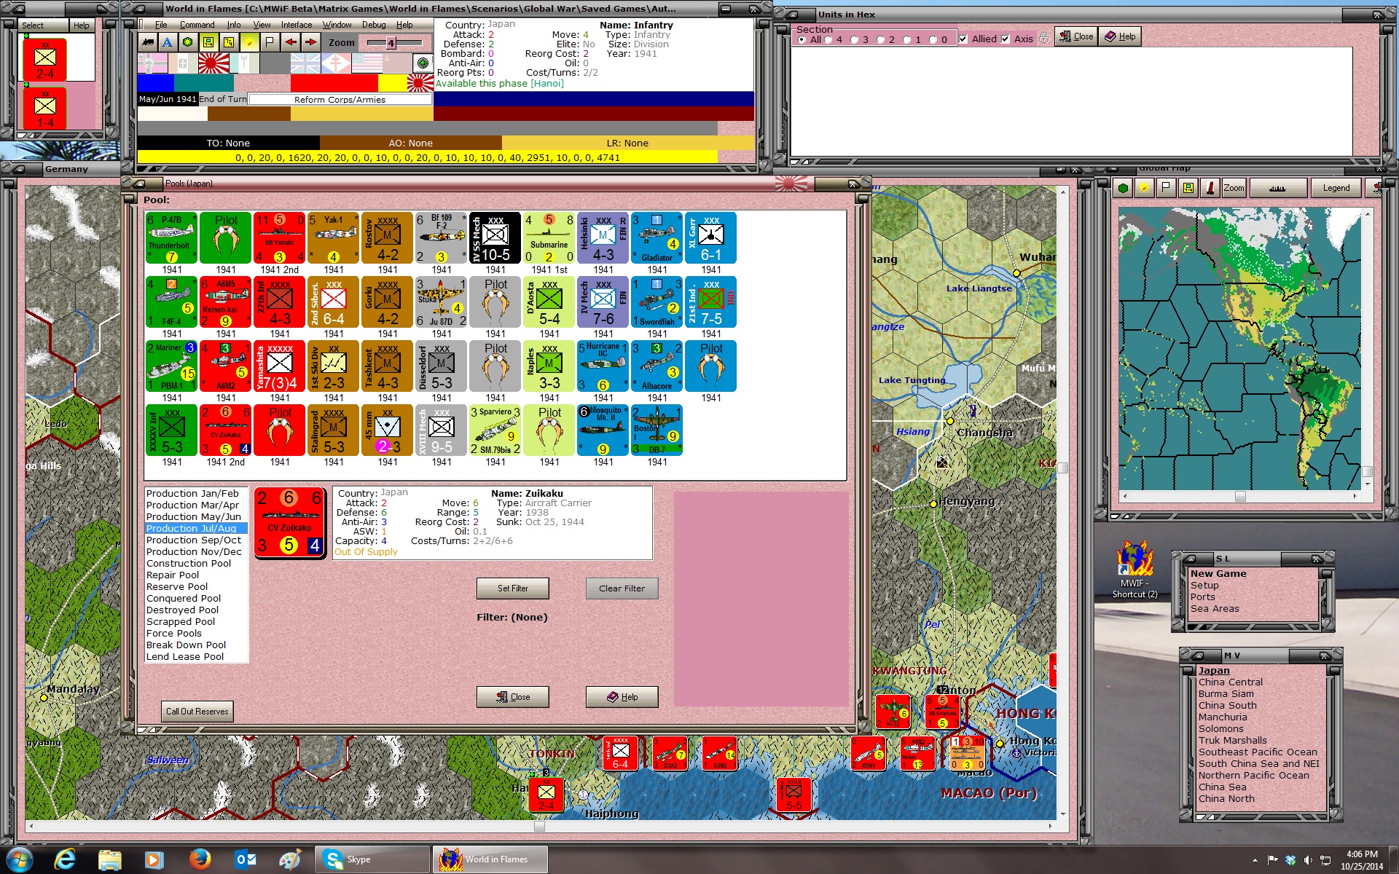Select the Yamashita 7(3)4 HQ unit

(279, 366)
